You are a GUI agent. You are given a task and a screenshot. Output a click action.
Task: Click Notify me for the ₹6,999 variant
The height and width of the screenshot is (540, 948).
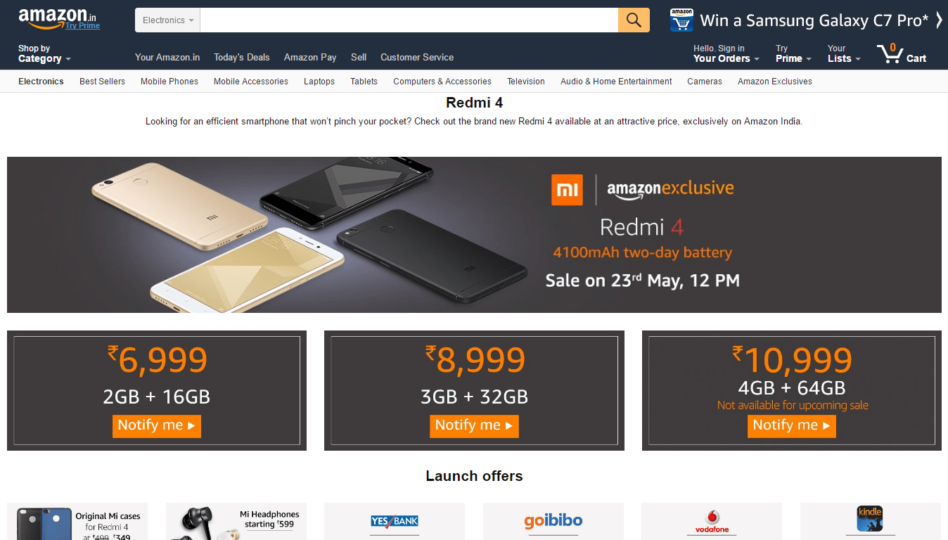pos(157,425)
